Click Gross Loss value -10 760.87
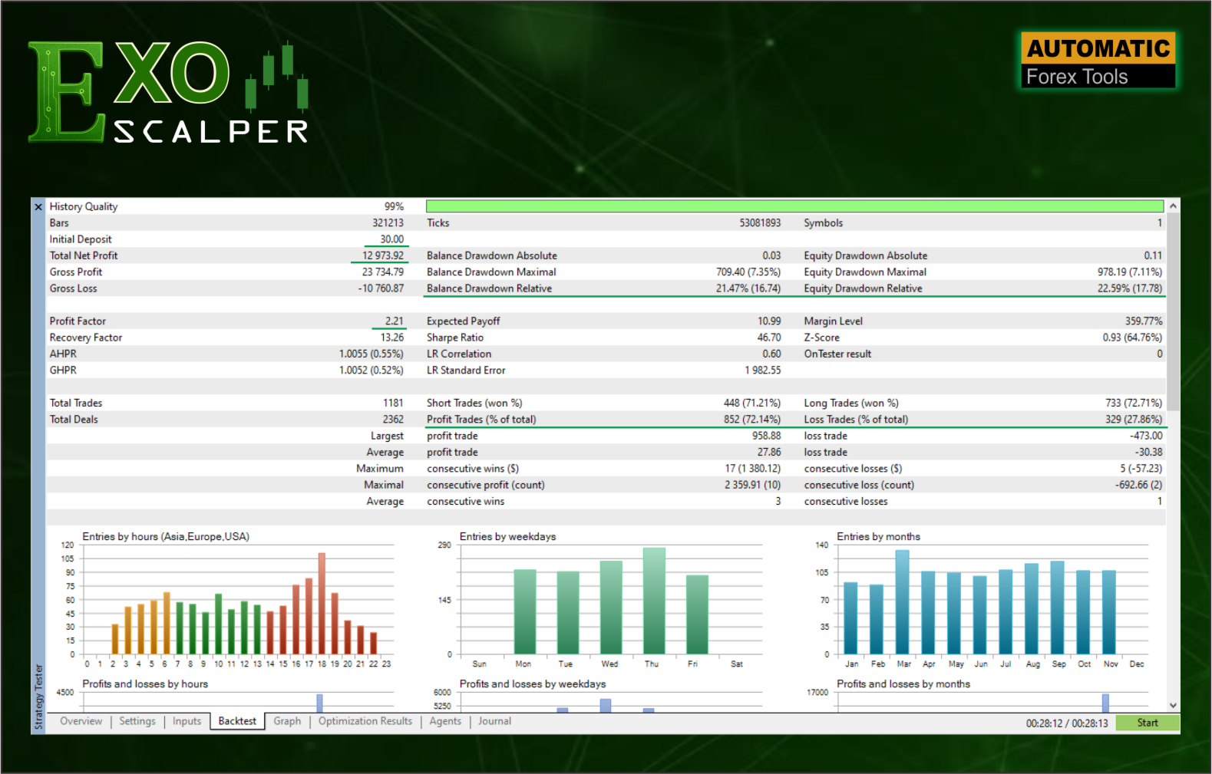This screenshot has height=774, width=1212. tap(381, 288)
